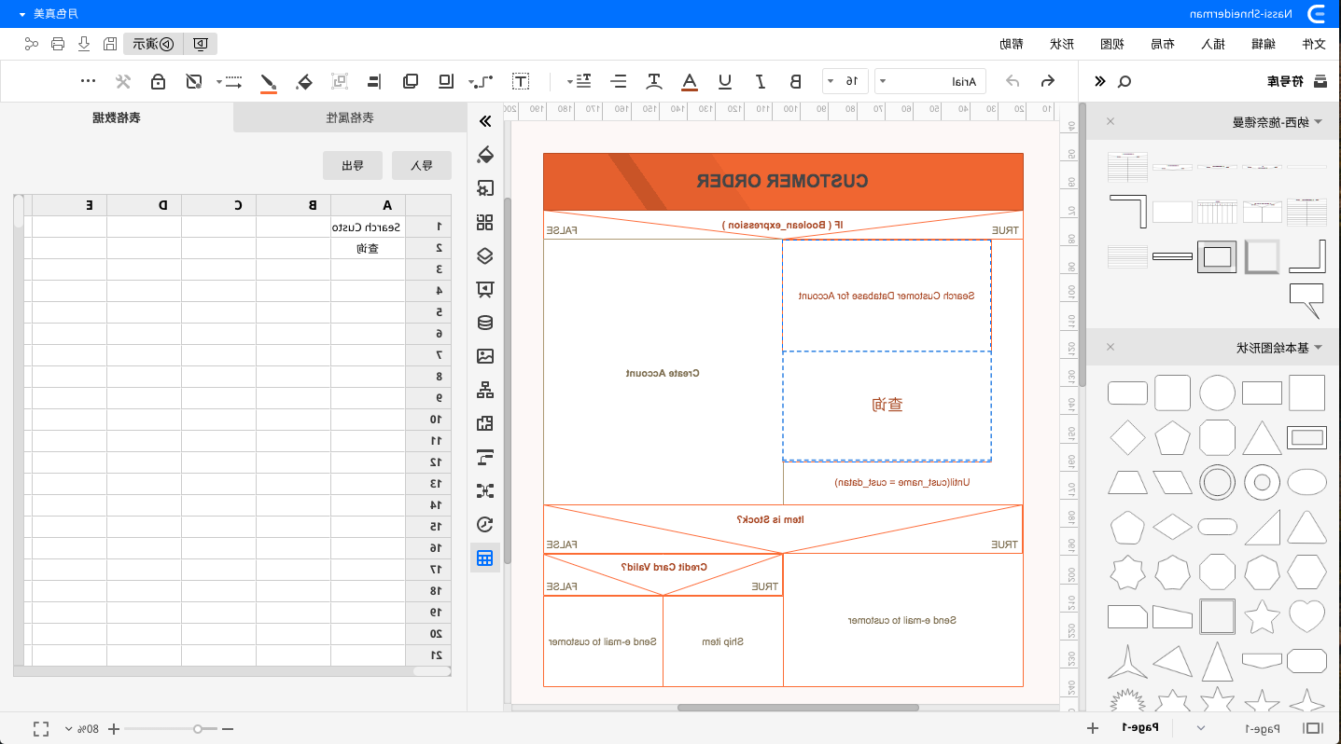Select the heart shape in basic shapes
The width and height of the screenshot is (1341, 744).
(x=1306, y=616)
